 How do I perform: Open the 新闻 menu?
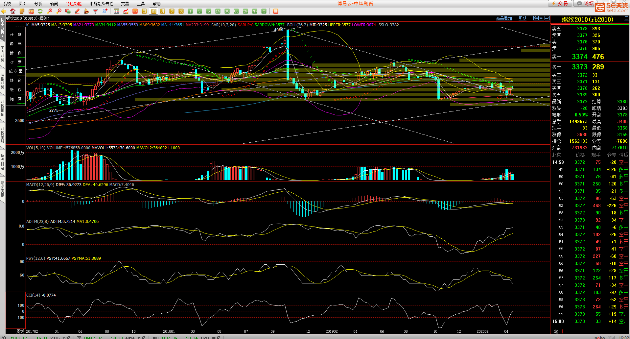[54, 4]
